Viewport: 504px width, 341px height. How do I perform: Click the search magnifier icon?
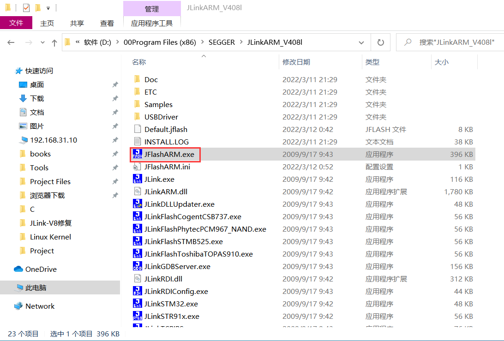tap(408, 42)
